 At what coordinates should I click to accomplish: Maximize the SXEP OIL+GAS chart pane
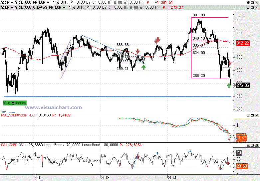252,8
